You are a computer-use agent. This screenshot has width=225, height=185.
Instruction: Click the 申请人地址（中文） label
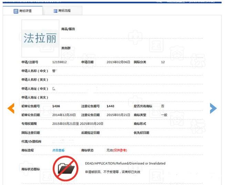pos(35,89)
